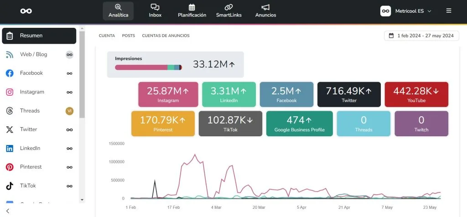Click the Facebook 2.5M card
467x217 pixels.
click(286, 94)
